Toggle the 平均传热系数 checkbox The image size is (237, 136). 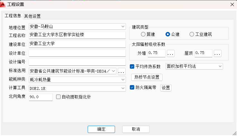132,66
